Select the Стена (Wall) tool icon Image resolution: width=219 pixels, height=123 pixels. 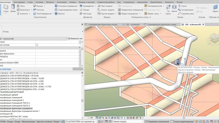6,7
